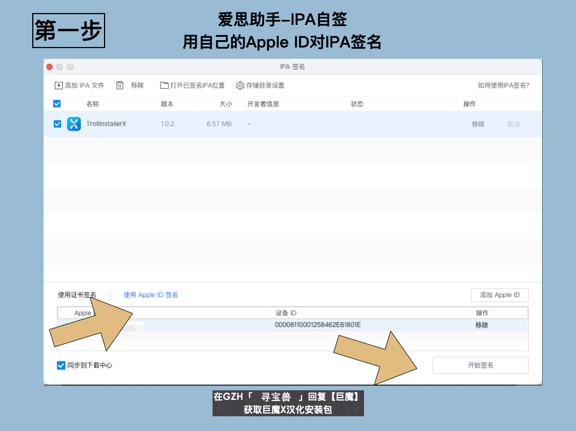Click the TrollInstallerX app icon
Image resolution: width=576 pixels, height=431 pixels.
tap(74, 124)
